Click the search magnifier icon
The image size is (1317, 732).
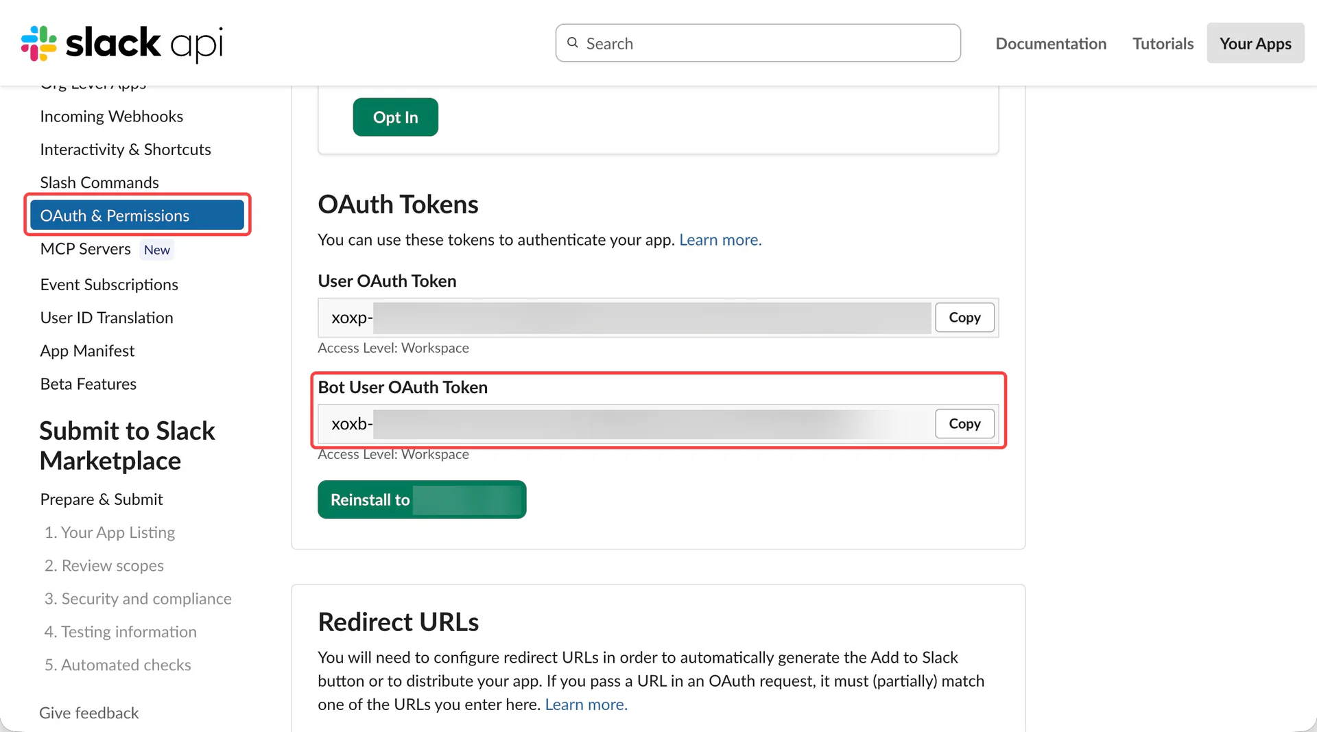coord(573,43)
